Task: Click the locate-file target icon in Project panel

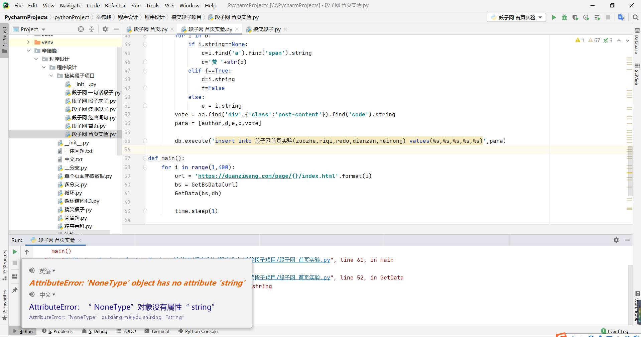Action: [81, 29]
